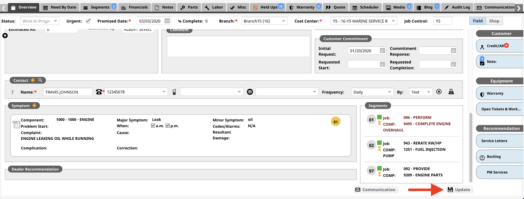Click the contact phone icon
The height and width of the screenshot is (199, 524).
tap(99, 92)
